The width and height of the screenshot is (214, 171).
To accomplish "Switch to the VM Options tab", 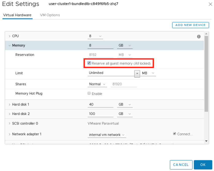I will pos(50,15).
